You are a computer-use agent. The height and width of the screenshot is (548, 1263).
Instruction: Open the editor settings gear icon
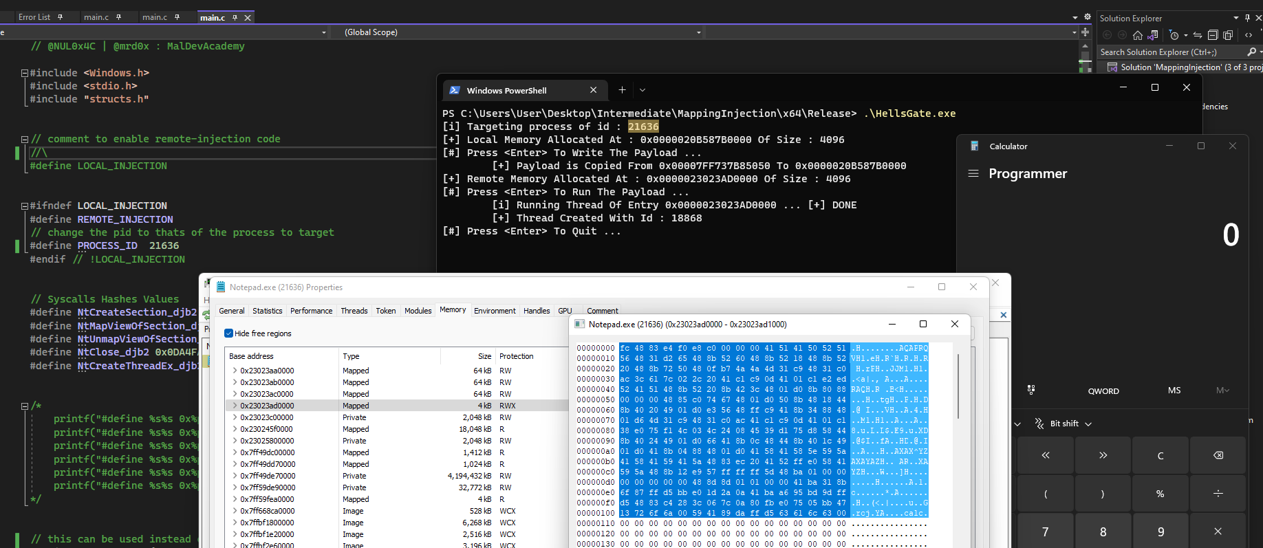coord(1088,17)
